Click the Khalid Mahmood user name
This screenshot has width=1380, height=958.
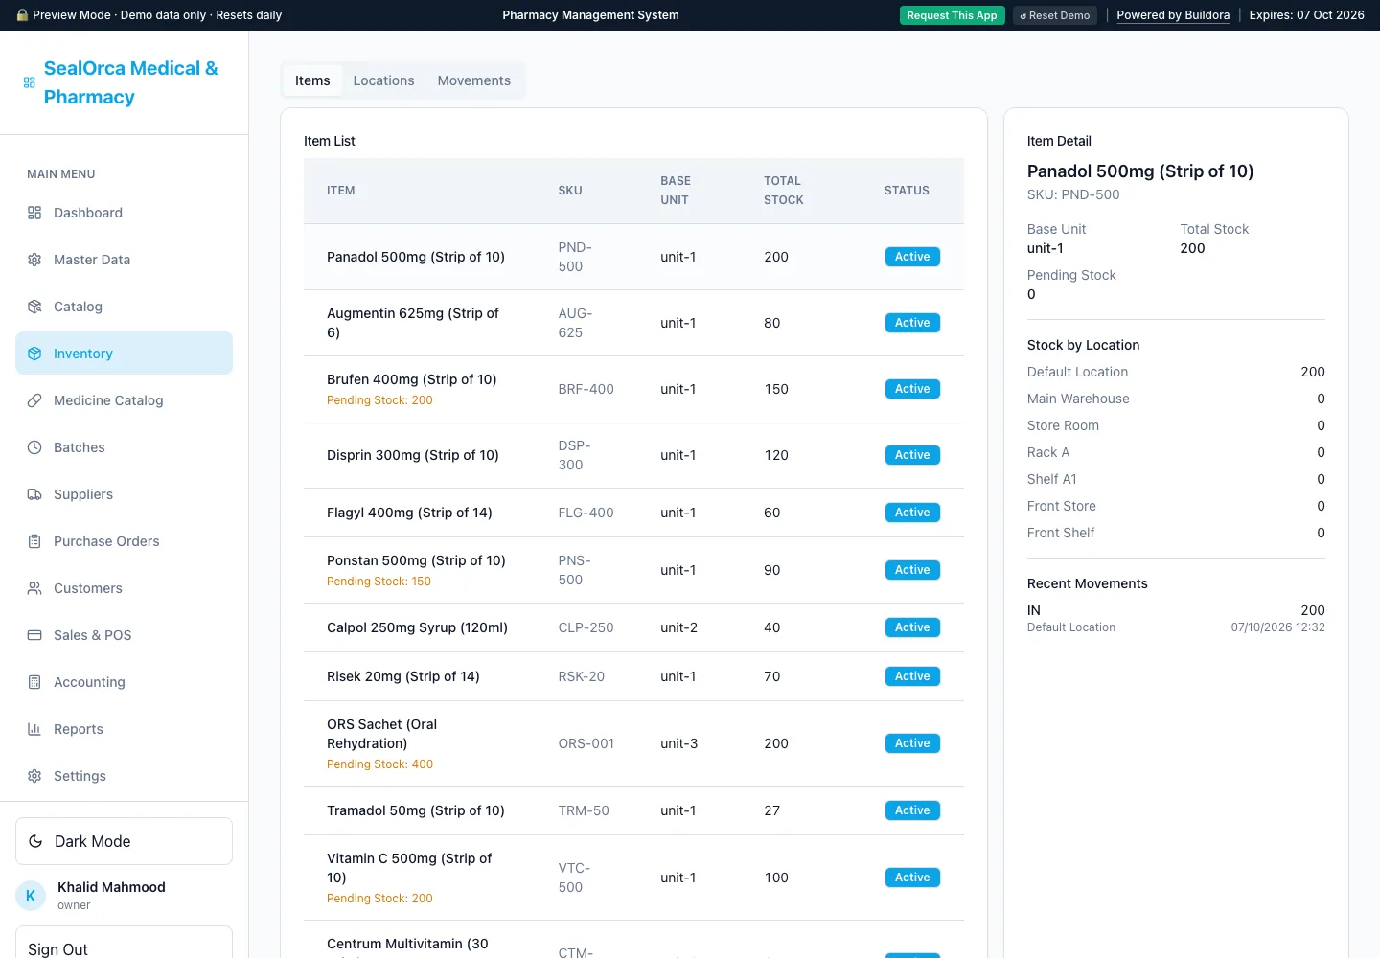click(x=111, y=887)
